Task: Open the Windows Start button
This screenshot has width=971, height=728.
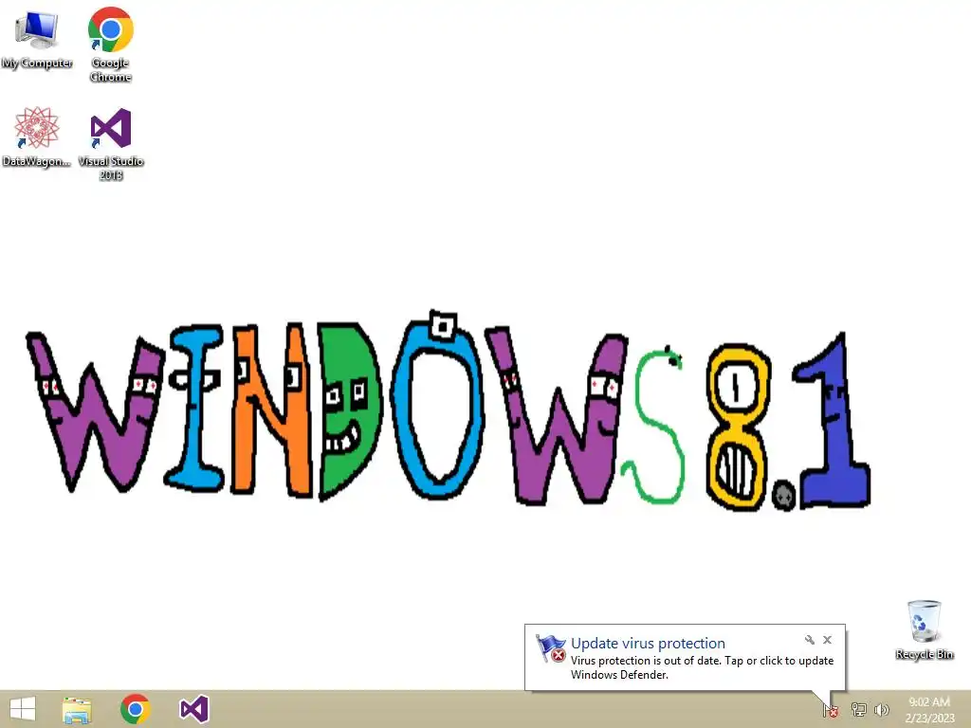Action: 23,709
